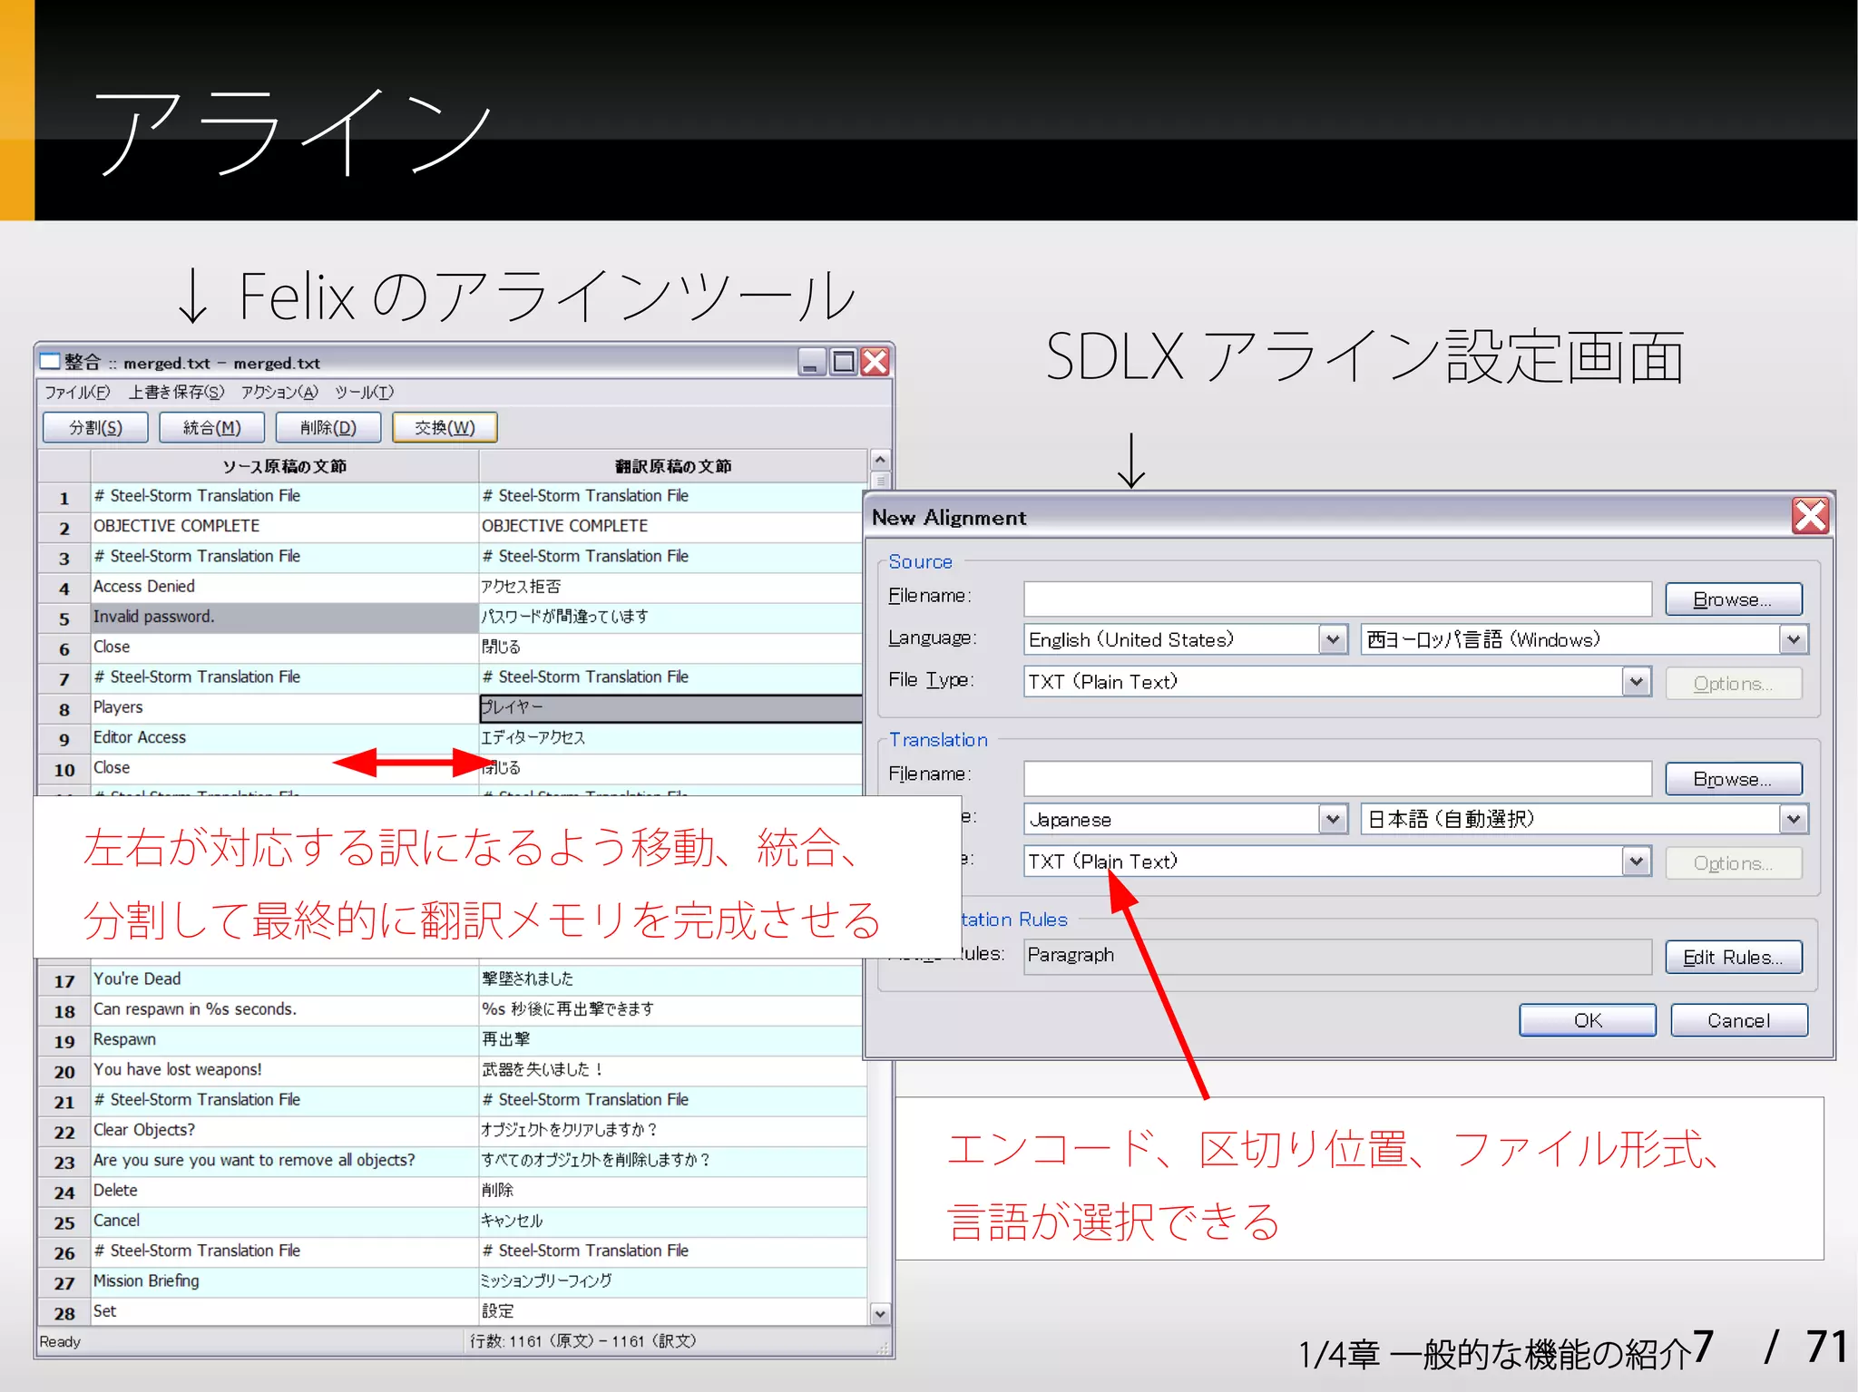Click the 削除(D) delete button

328,427
